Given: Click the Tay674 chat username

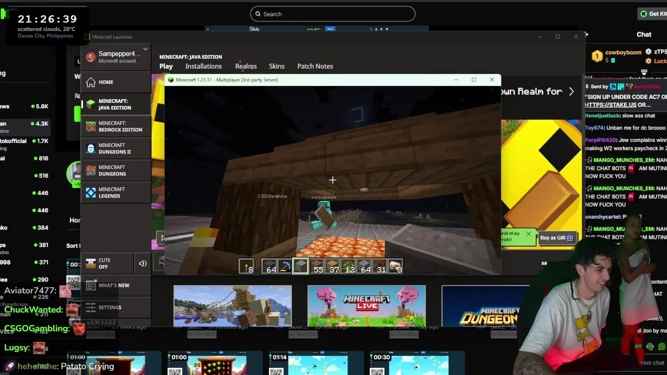Looking at the screenshot, I should 594,128.
